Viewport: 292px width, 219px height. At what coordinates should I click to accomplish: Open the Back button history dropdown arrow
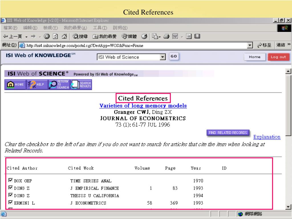point(27,37)
